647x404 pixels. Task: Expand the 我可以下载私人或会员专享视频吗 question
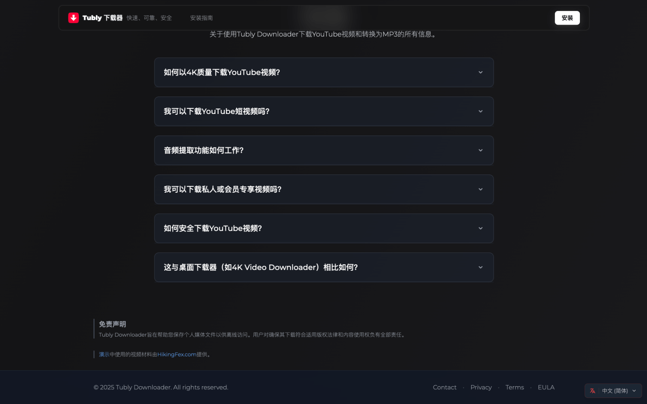[x=324, y=189]
